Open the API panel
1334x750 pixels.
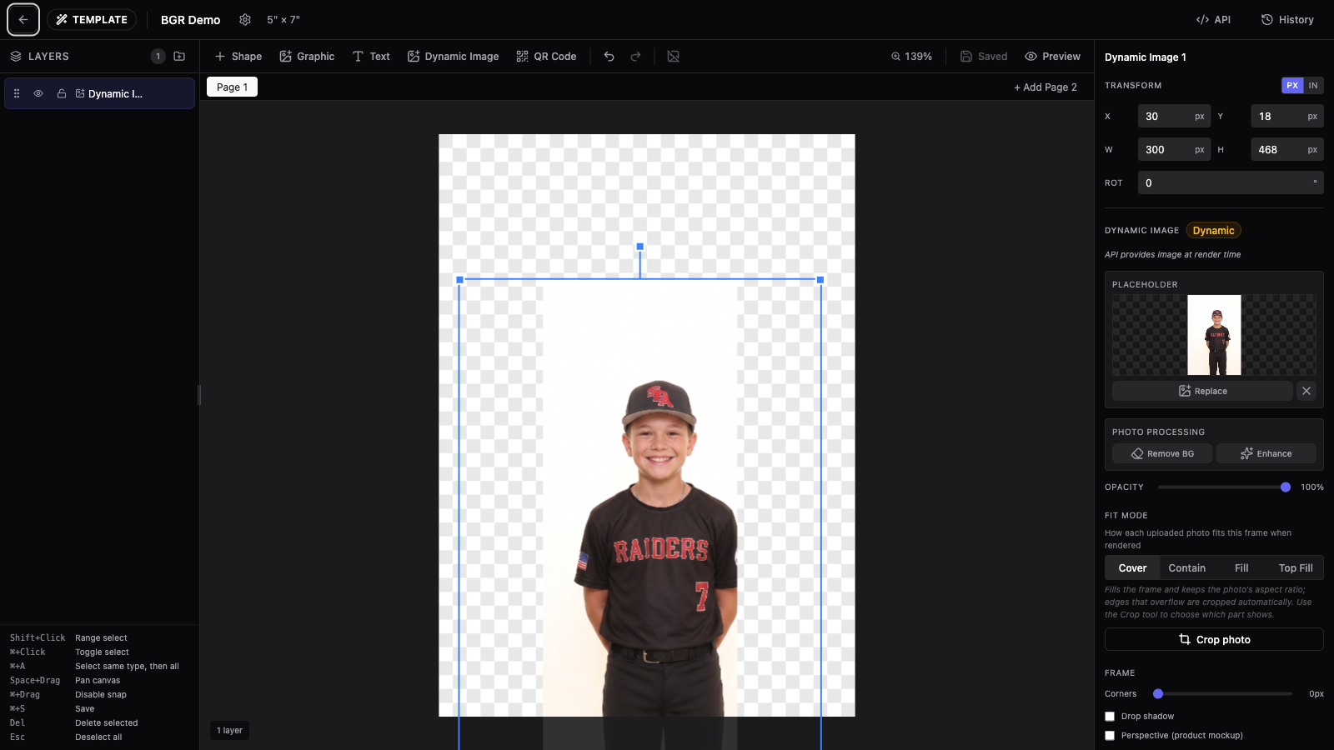pos(1213,20)
